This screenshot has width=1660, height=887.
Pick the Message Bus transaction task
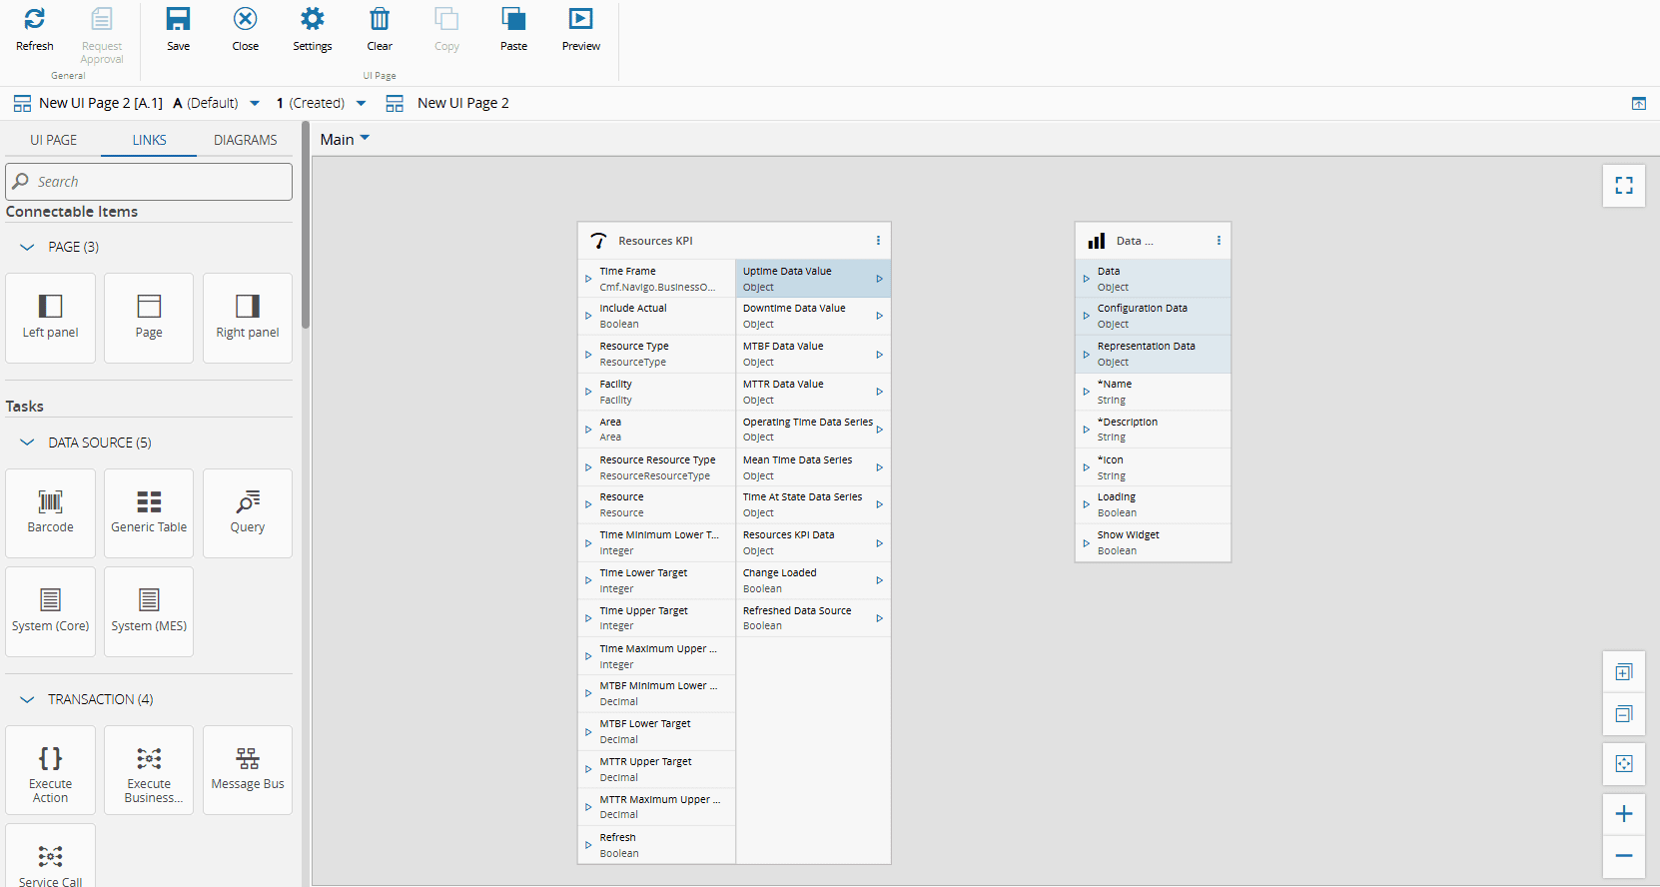[248, 770]
